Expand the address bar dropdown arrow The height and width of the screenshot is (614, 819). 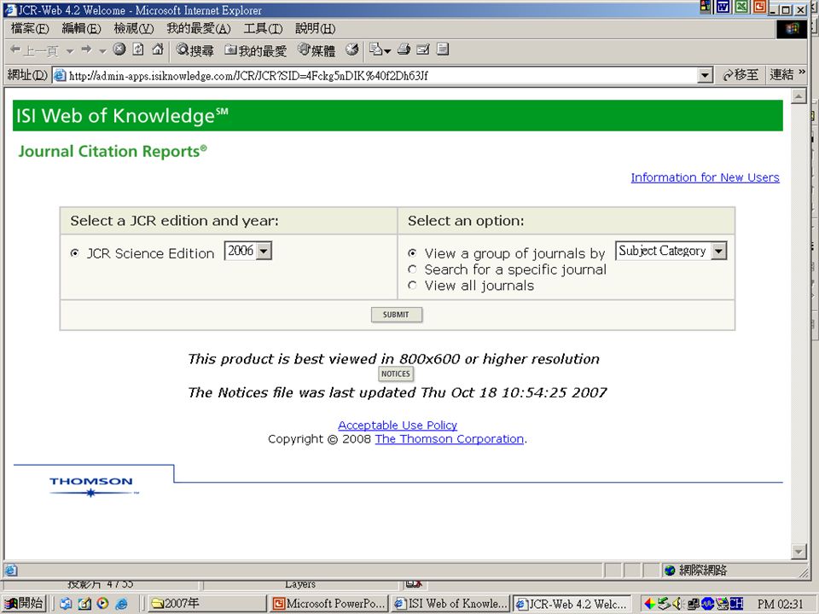pyautogui.click(x=706, y=76)
